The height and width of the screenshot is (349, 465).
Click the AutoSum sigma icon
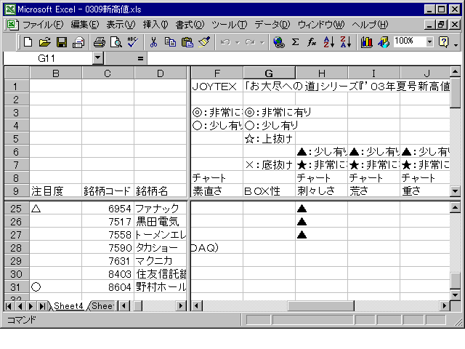(295, 42)
